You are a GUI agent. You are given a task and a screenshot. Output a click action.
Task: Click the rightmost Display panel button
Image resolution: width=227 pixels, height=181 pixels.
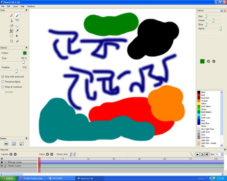[x=21, y=144]
